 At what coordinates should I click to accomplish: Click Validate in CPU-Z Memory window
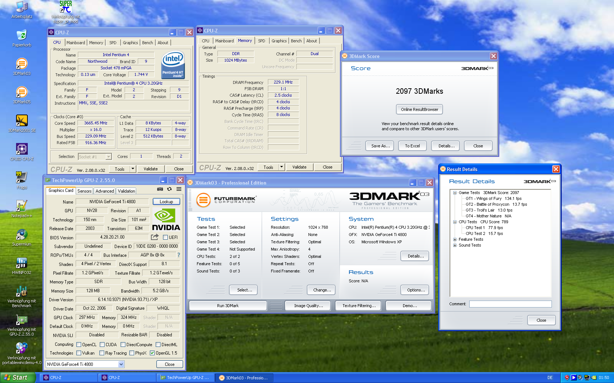click(299, 167)
